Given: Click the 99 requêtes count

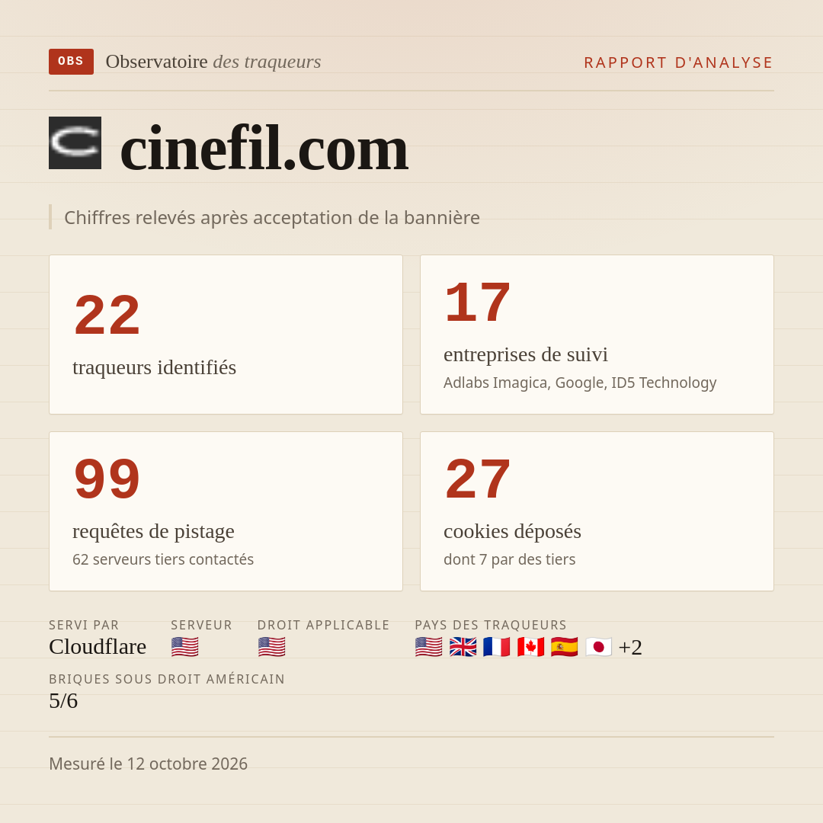Looking at the screenshot, I should (x=107, y=479).
